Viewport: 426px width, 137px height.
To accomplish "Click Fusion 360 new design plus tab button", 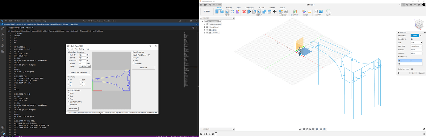I will 403,5.
